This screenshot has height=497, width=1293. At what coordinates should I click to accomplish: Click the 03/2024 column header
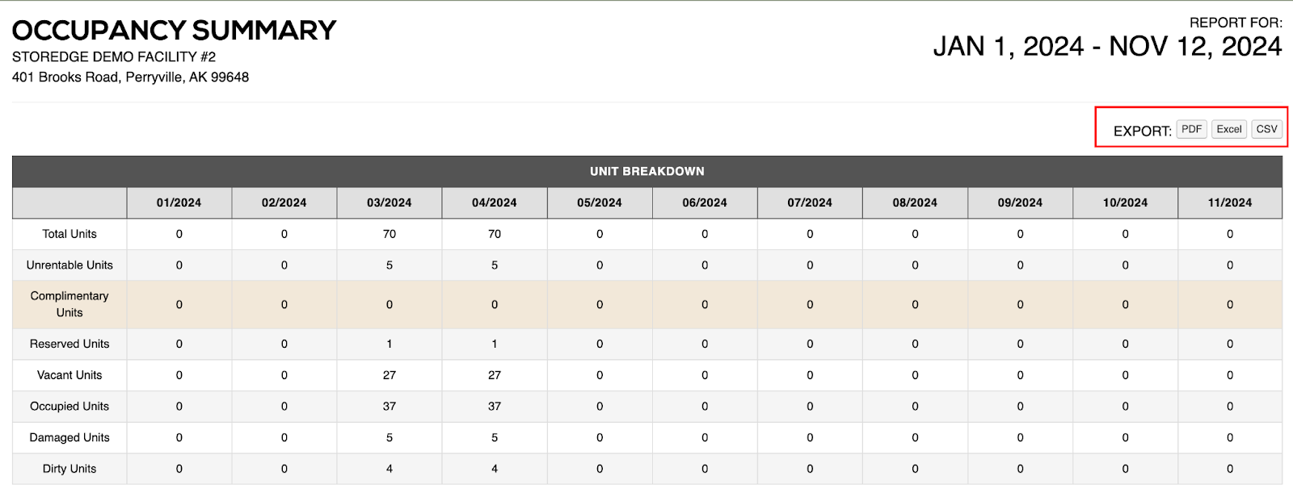pos(389,203)
